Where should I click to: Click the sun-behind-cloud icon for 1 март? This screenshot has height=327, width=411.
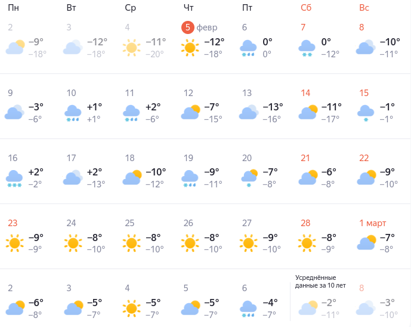click(366, 242)
